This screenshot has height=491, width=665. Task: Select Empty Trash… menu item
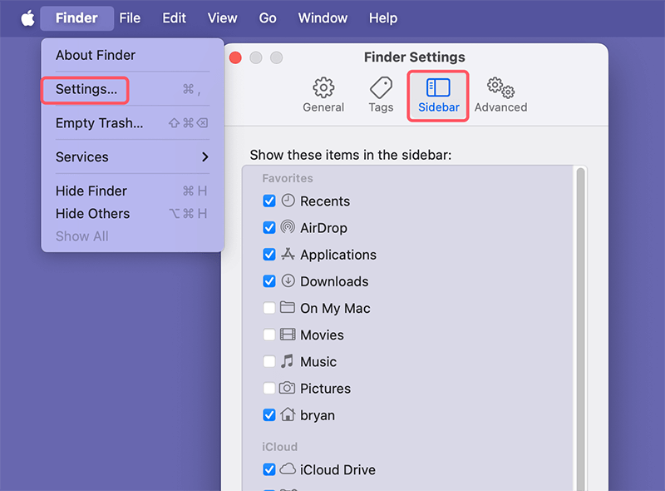(x=99, y=123)
